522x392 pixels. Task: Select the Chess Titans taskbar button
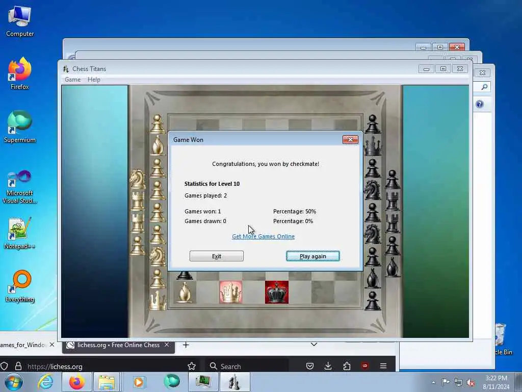coord(234,382)
